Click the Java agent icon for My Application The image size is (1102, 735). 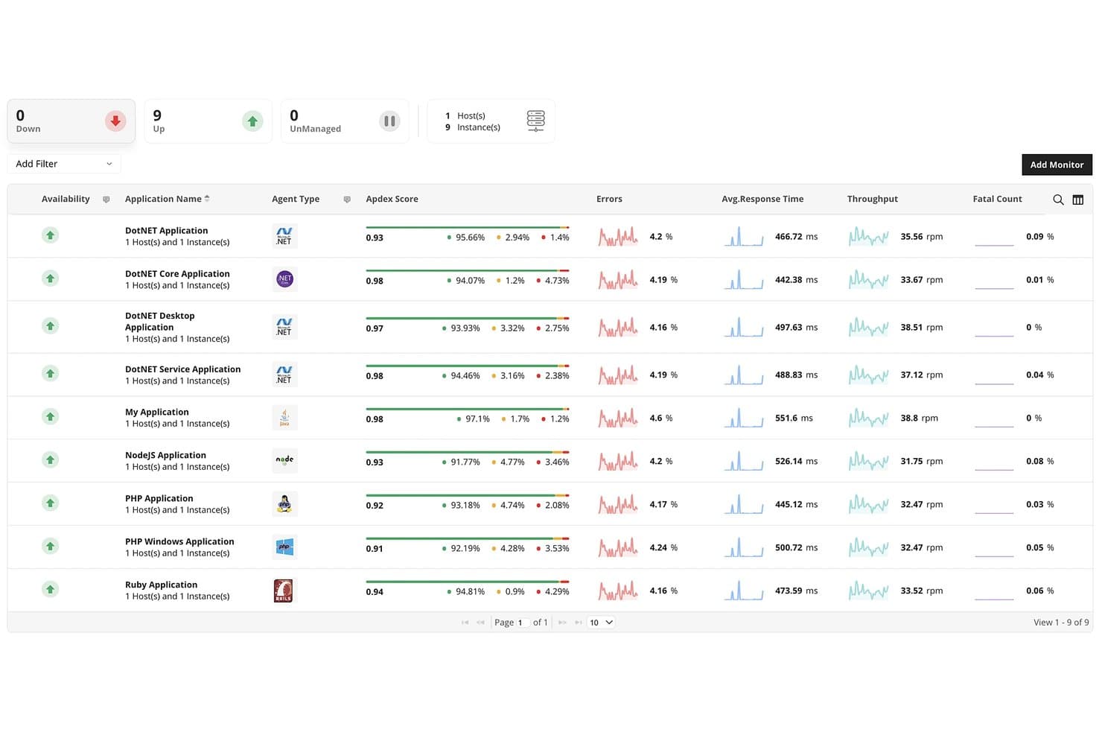point(284,418)
